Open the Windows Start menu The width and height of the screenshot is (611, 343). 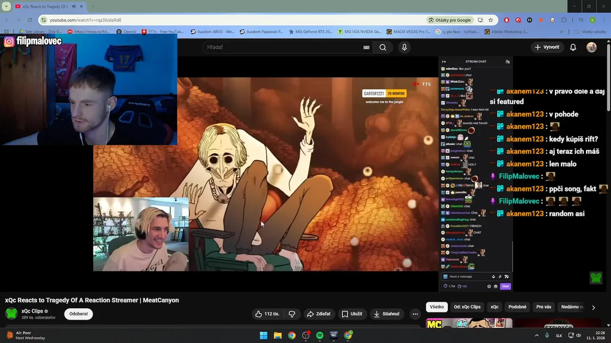tap(263, 335)
